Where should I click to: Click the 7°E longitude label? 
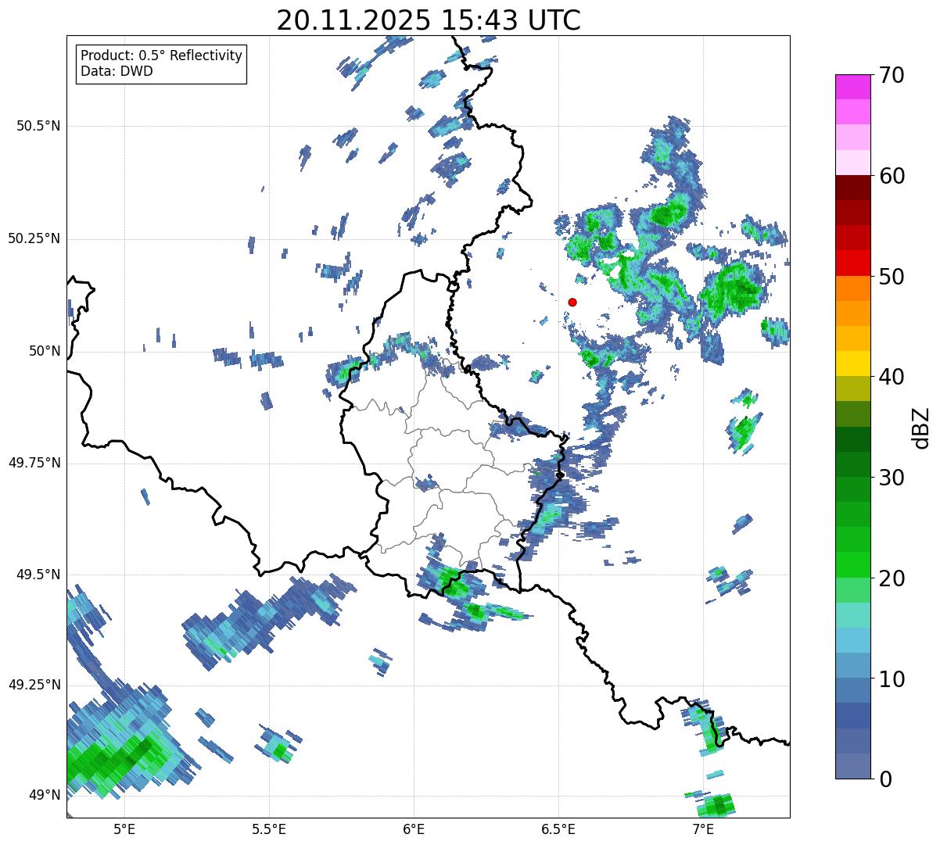coord(703,829)
